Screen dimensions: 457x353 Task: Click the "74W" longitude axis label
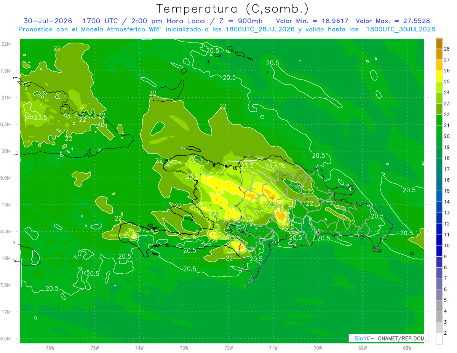[x=139, y=348]
